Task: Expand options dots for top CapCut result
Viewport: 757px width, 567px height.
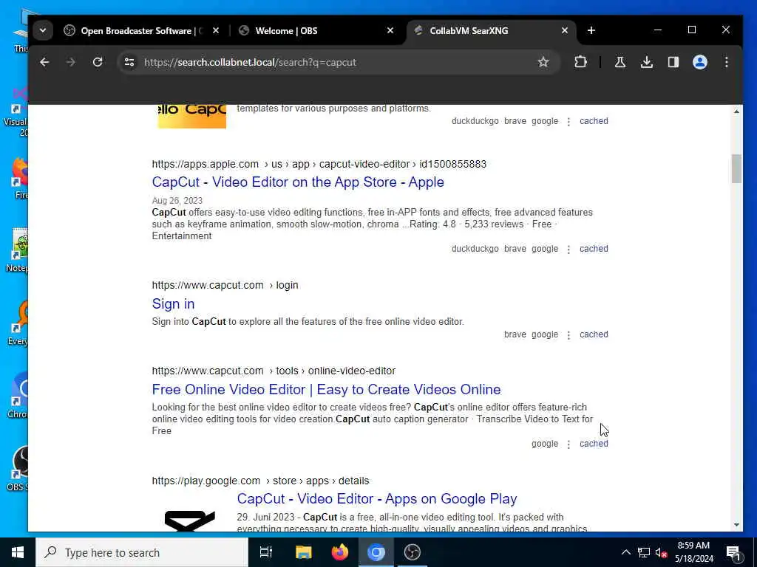Action: tap(568, 122)
